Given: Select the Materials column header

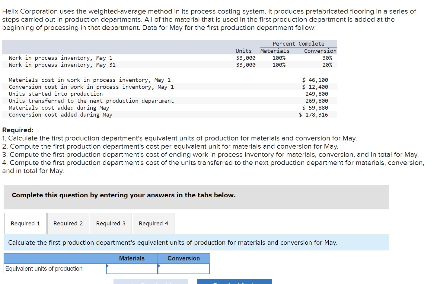Looking at the screenshot, I should pyautogui.click(x=132, y=258).
